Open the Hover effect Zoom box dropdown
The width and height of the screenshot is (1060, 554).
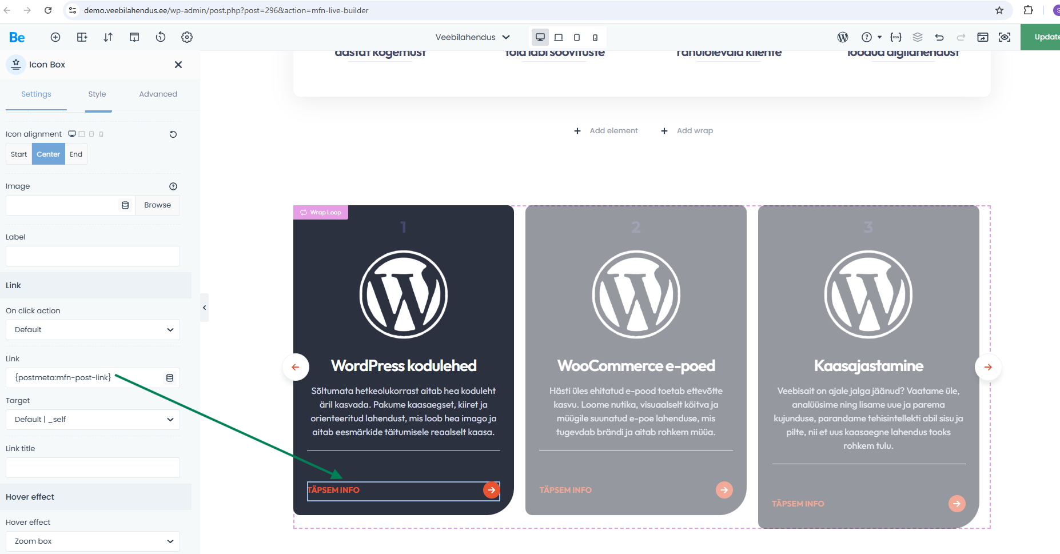tap(93, 541)
